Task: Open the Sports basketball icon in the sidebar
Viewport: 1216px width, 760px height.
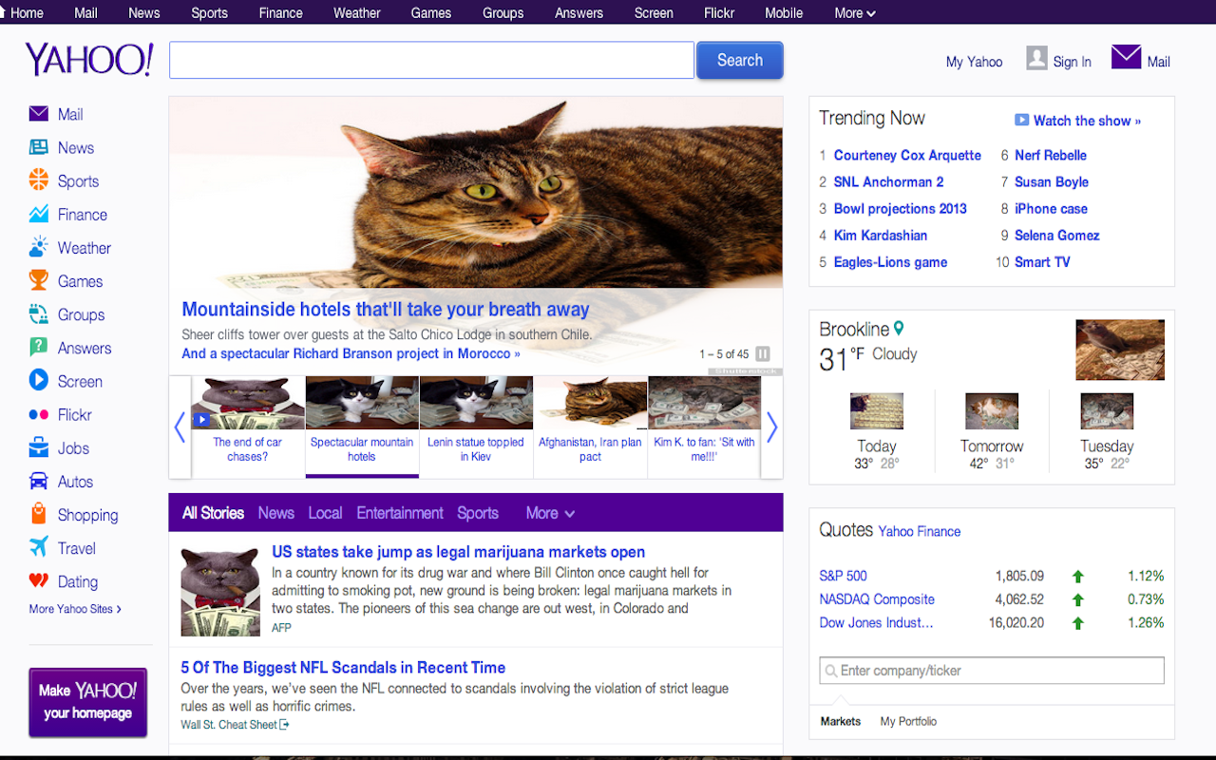Action: (38, 180)
